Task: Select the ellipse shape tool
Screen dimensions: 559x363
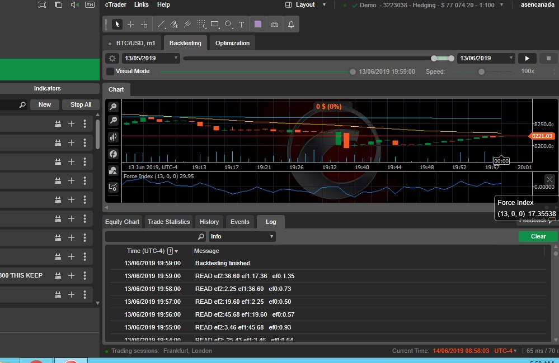Action: tap(228, 24)
